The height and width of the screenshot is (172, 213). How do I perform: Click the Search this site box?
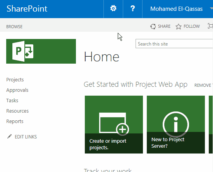click(174, 44)
